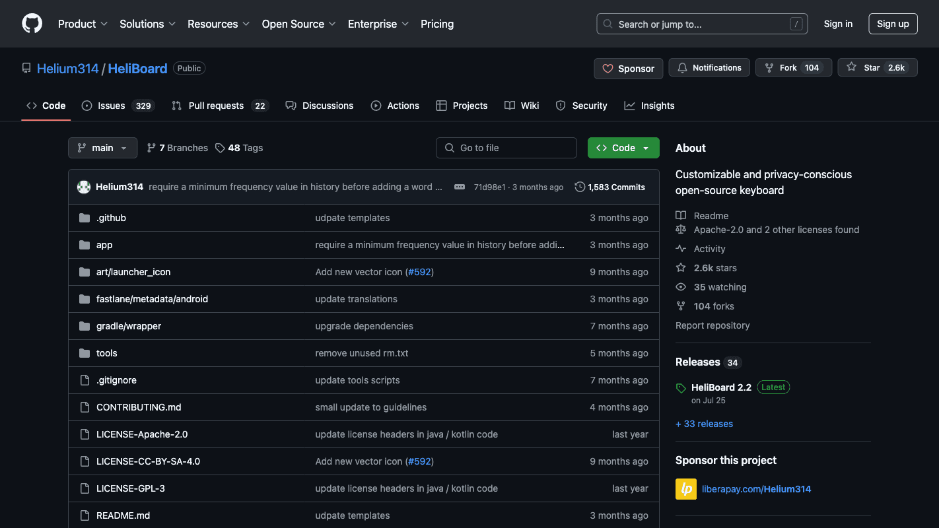Expand the Open Source menu
The width and height of the screenshot is (939, 528).
click(299, 24)
